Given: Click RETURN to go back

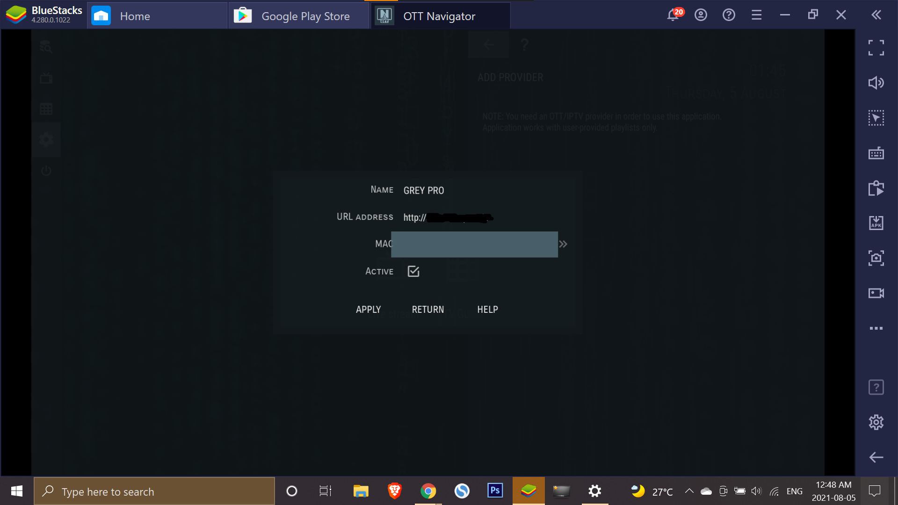Looking at the screenshot, I should (x=428, y=309).
